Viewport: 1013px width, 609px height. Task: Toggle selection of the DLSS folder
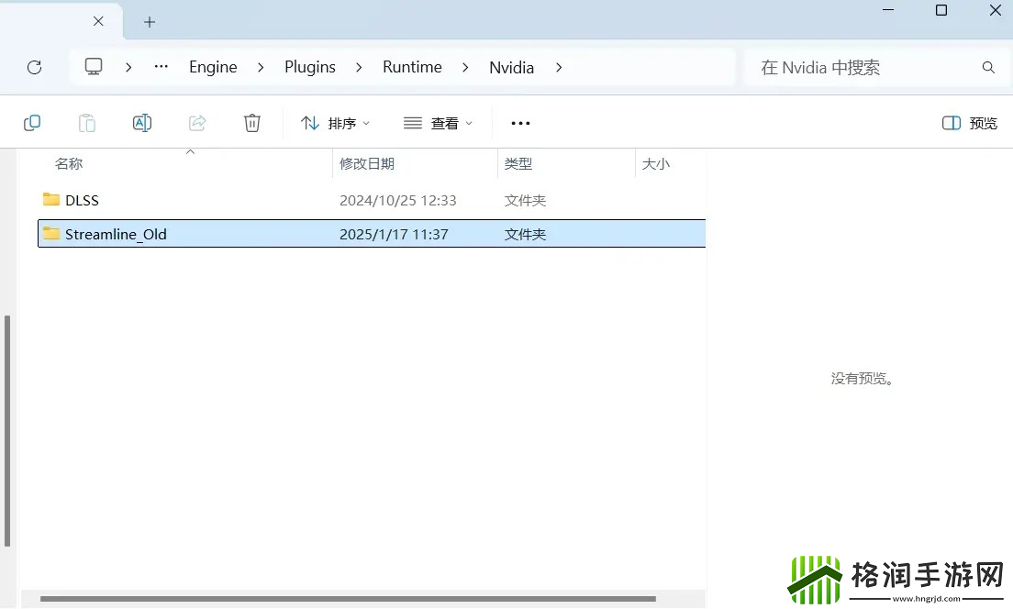click(x=81, y=199)
